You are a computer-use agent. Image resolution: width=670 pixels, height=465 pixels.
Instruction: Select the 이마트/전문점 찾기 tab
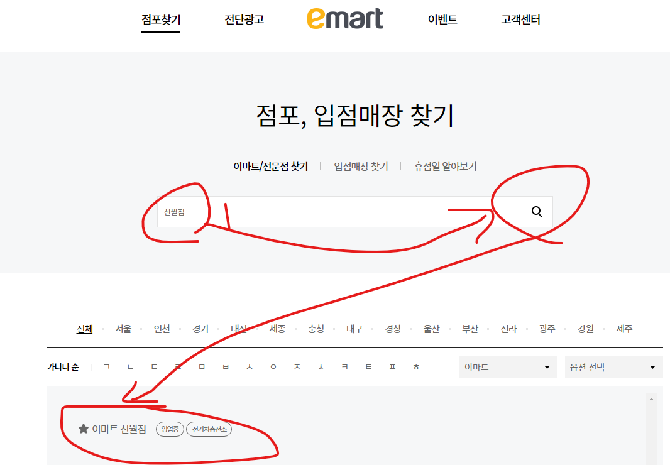tap(270, 167)
